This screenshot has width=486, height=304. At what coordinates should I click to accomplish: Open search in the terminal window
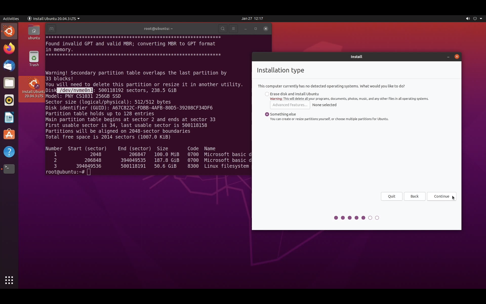pos(222,29)
